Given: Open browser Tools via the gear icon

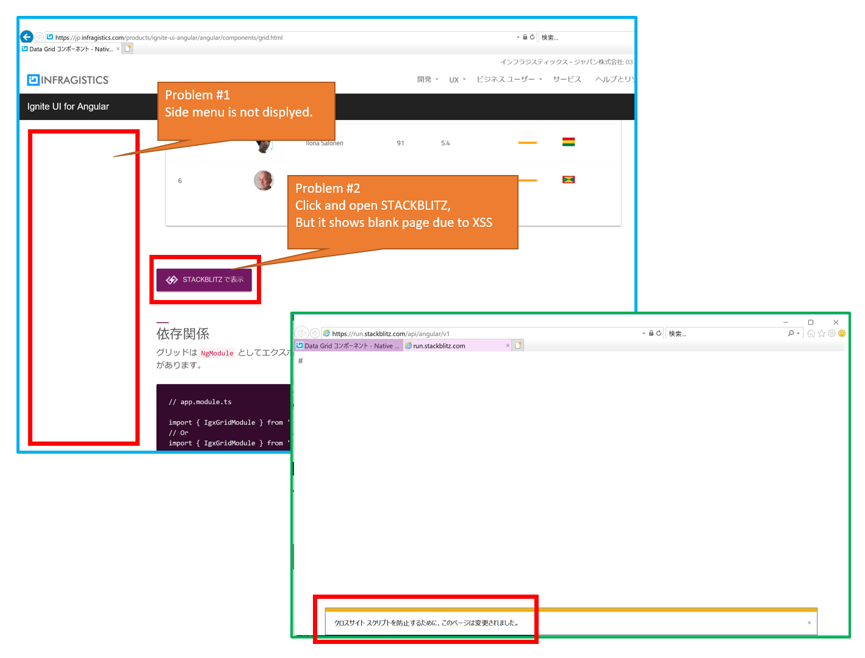Looking at the screenshot, I should [x=831, y=333].
